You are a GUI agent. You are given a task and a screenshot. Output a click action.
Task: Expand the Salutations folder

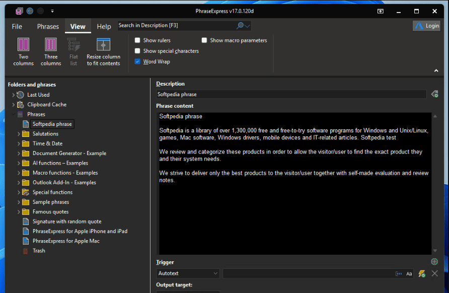[x=19, y=134]
